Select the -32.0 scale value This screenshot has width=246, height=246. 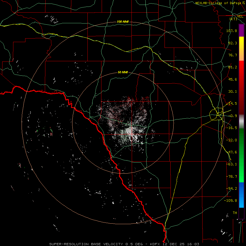tap(232, 140)
